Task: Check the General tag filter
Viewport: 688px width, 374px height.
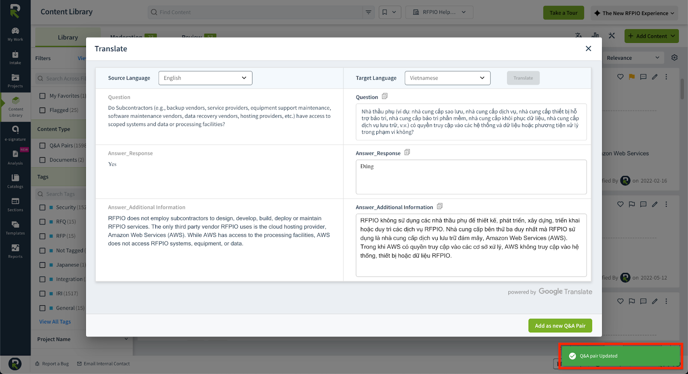Action: coord(42,308)
